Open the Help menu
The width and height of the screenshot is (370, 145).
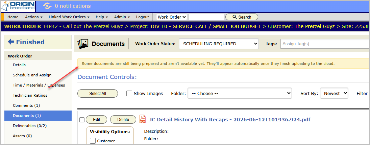click(102, 17)
